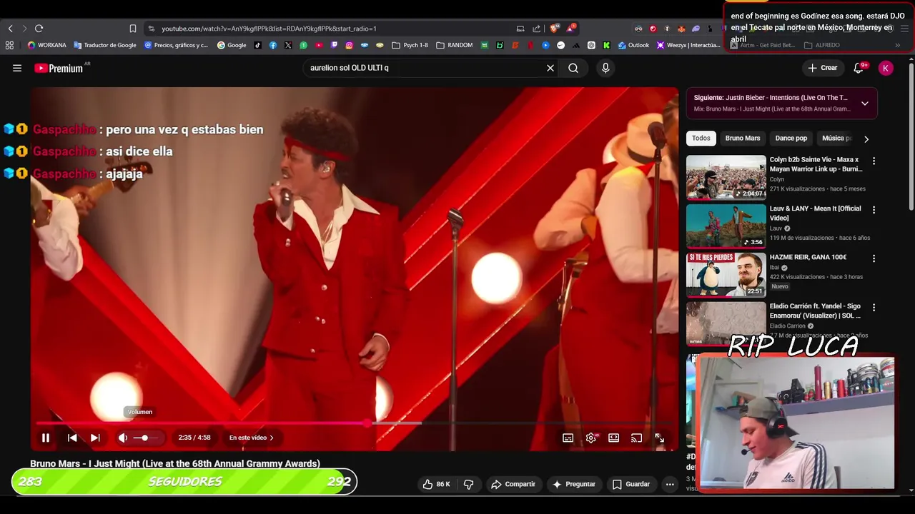Open account avatar menu
Viewport: 915px width, 514px height.
coord(886,68)
